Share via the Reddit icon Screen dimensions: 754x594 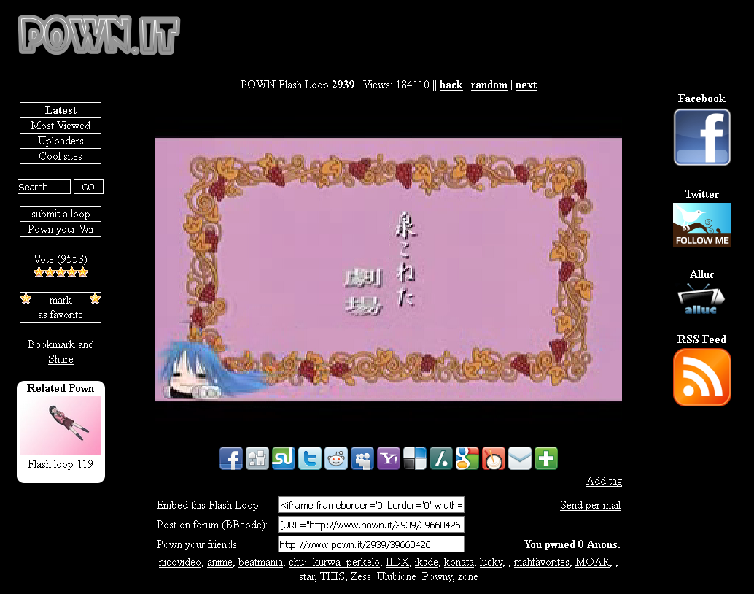point(336,458)
